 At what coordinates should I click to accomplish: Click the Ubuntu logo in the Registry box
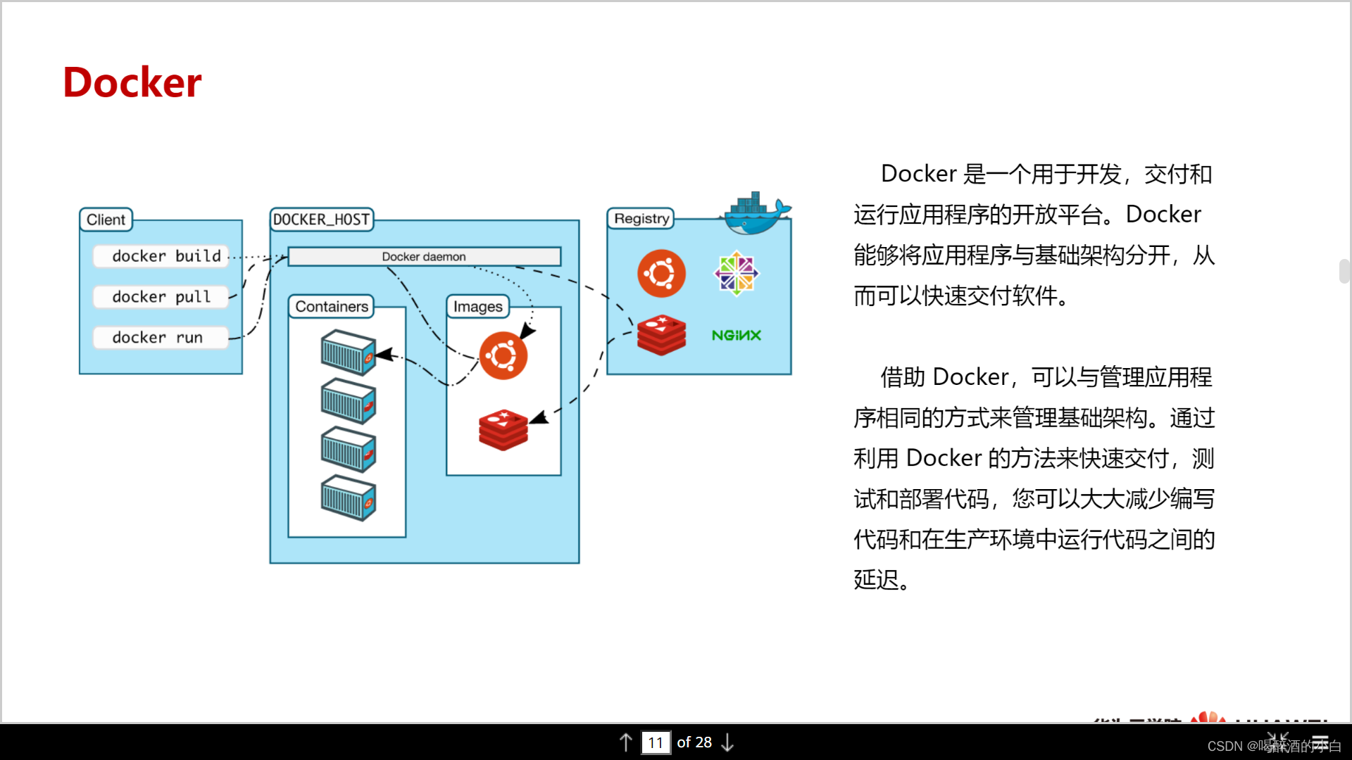pos(661,273)
